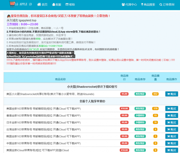The width and height of the screenshot is (180, 153).
Task: Click the 商品售量 column header
Action: (x=155, y=78)
